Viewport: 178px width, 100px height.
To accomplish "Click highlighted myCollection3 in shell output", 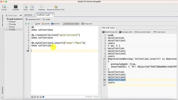I will tap(117, 80).
